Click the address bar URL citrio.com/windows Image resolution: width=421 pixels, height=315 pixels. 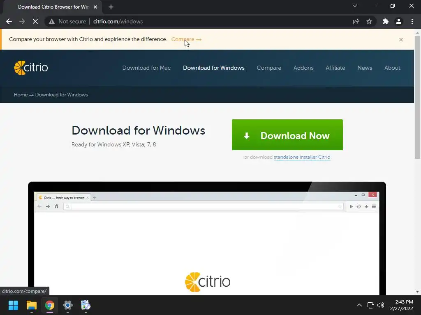pyautogui.click(x=118, y=21)
